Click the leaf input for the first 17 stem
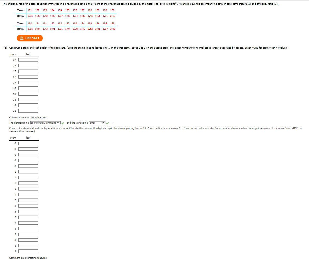 28,59
